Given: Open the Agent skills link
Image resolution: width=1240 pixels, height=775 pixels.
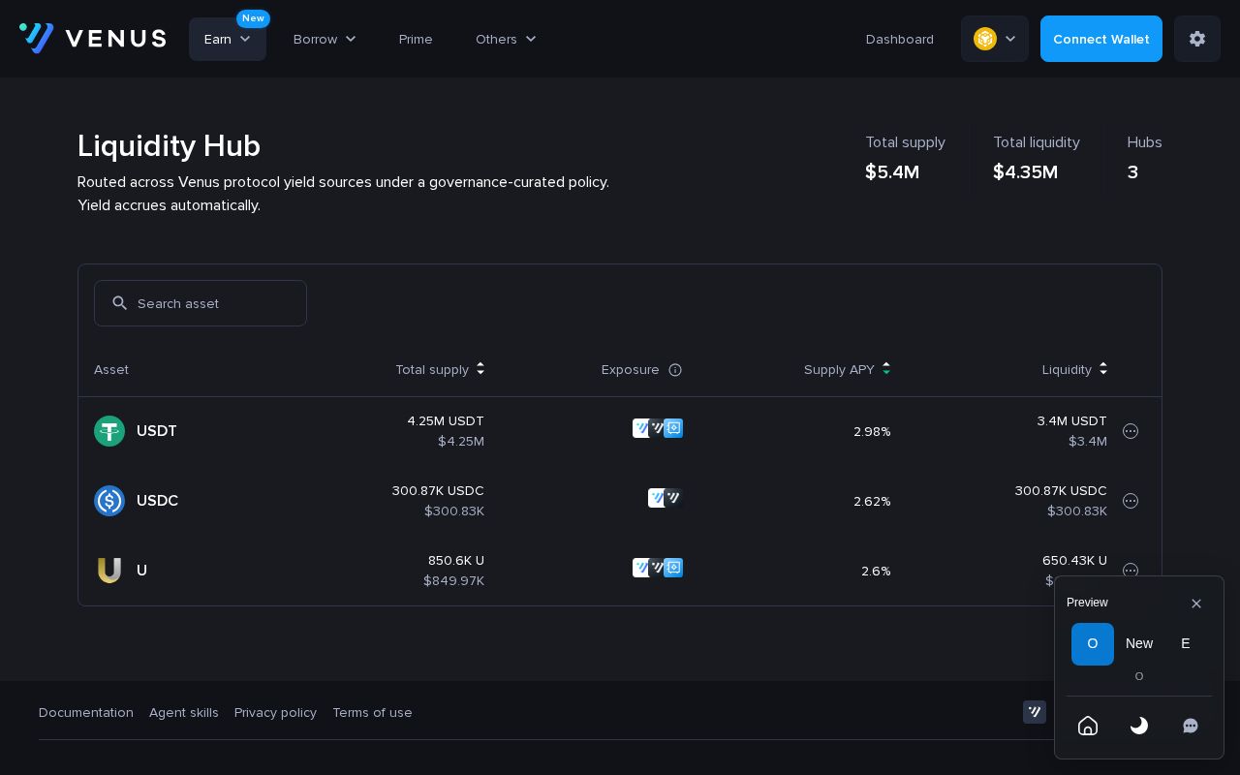Looking at the screenshot, I should (184, 713).
